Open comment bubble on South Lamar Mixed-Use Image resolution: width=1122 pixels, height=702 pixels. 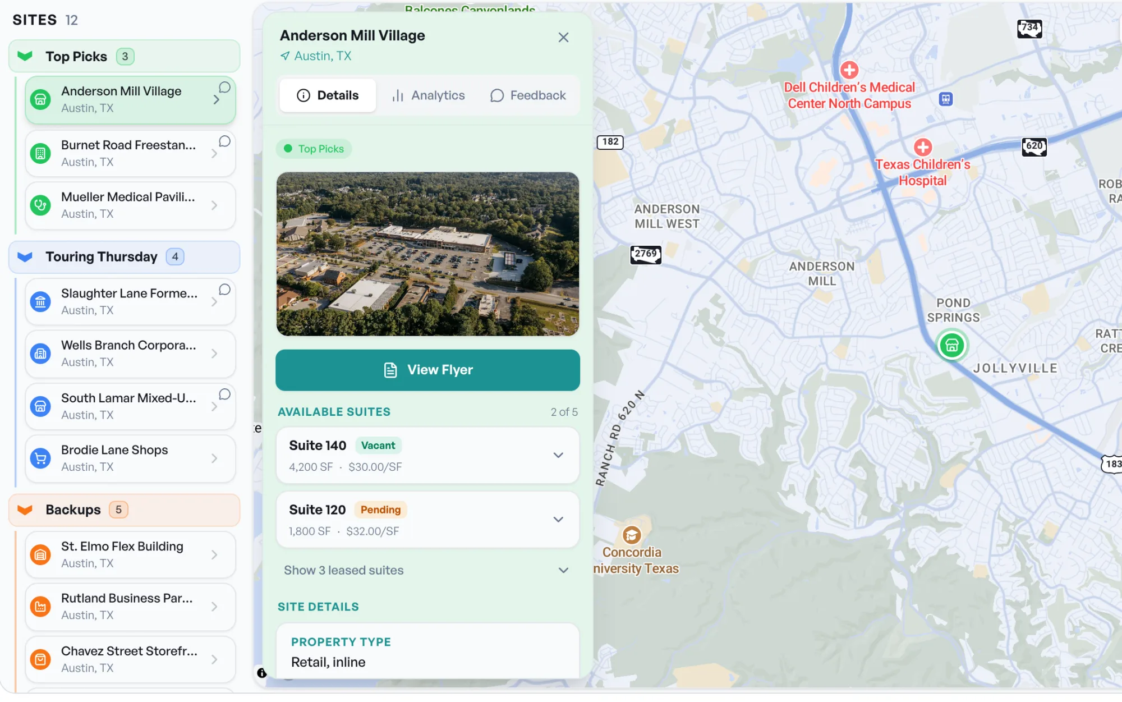click(x=224, y=394)
